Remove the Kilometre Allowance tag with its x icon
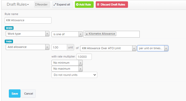Viewport: 186px width, 101px height. (87, 34)
